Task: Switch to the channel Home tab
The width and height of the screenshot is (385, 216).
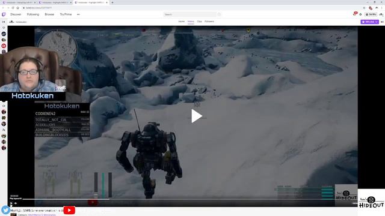Action: (182, 22)
